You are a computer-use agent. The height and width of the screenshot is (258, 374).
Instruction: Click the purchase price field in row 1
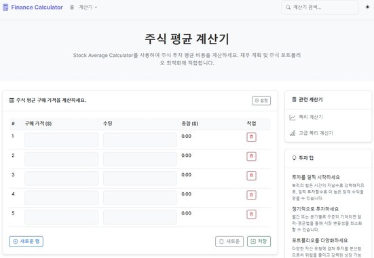(61, 140)
